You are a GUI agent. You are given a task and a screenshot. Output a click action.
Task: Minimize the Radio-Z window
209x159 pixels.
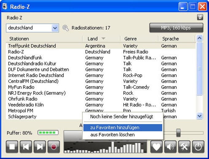[x=183, y=6]
